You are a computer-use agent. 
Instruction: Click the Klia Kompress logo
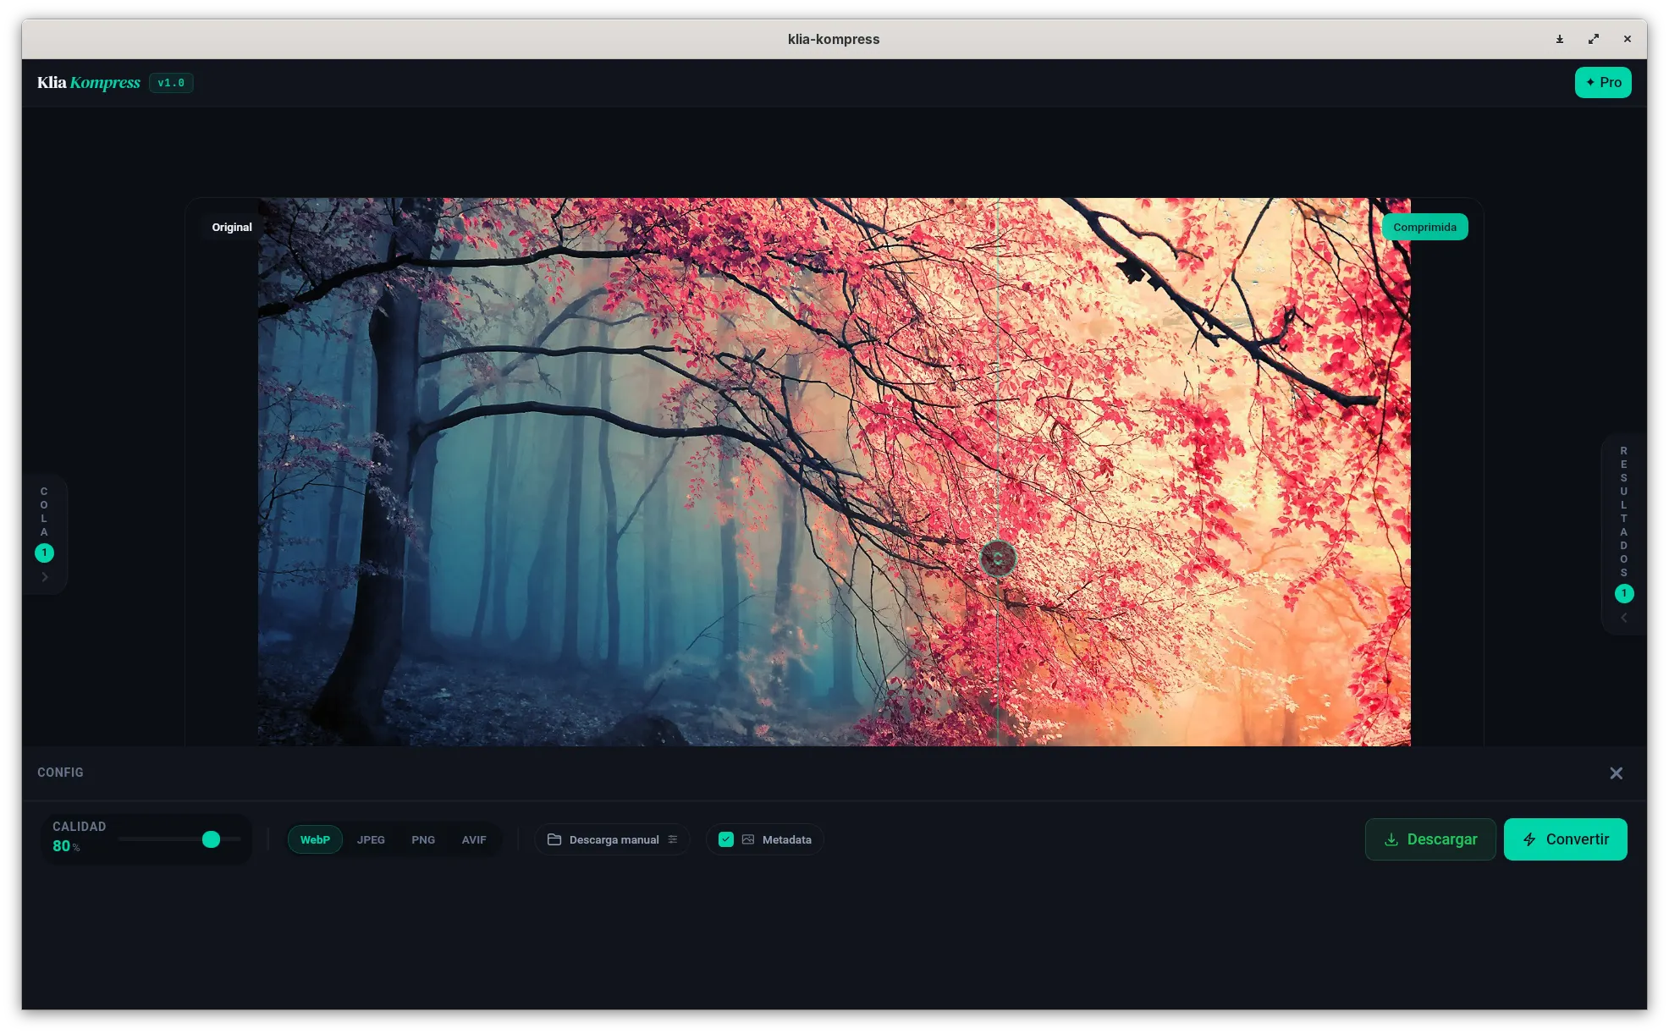coord(88,82)
